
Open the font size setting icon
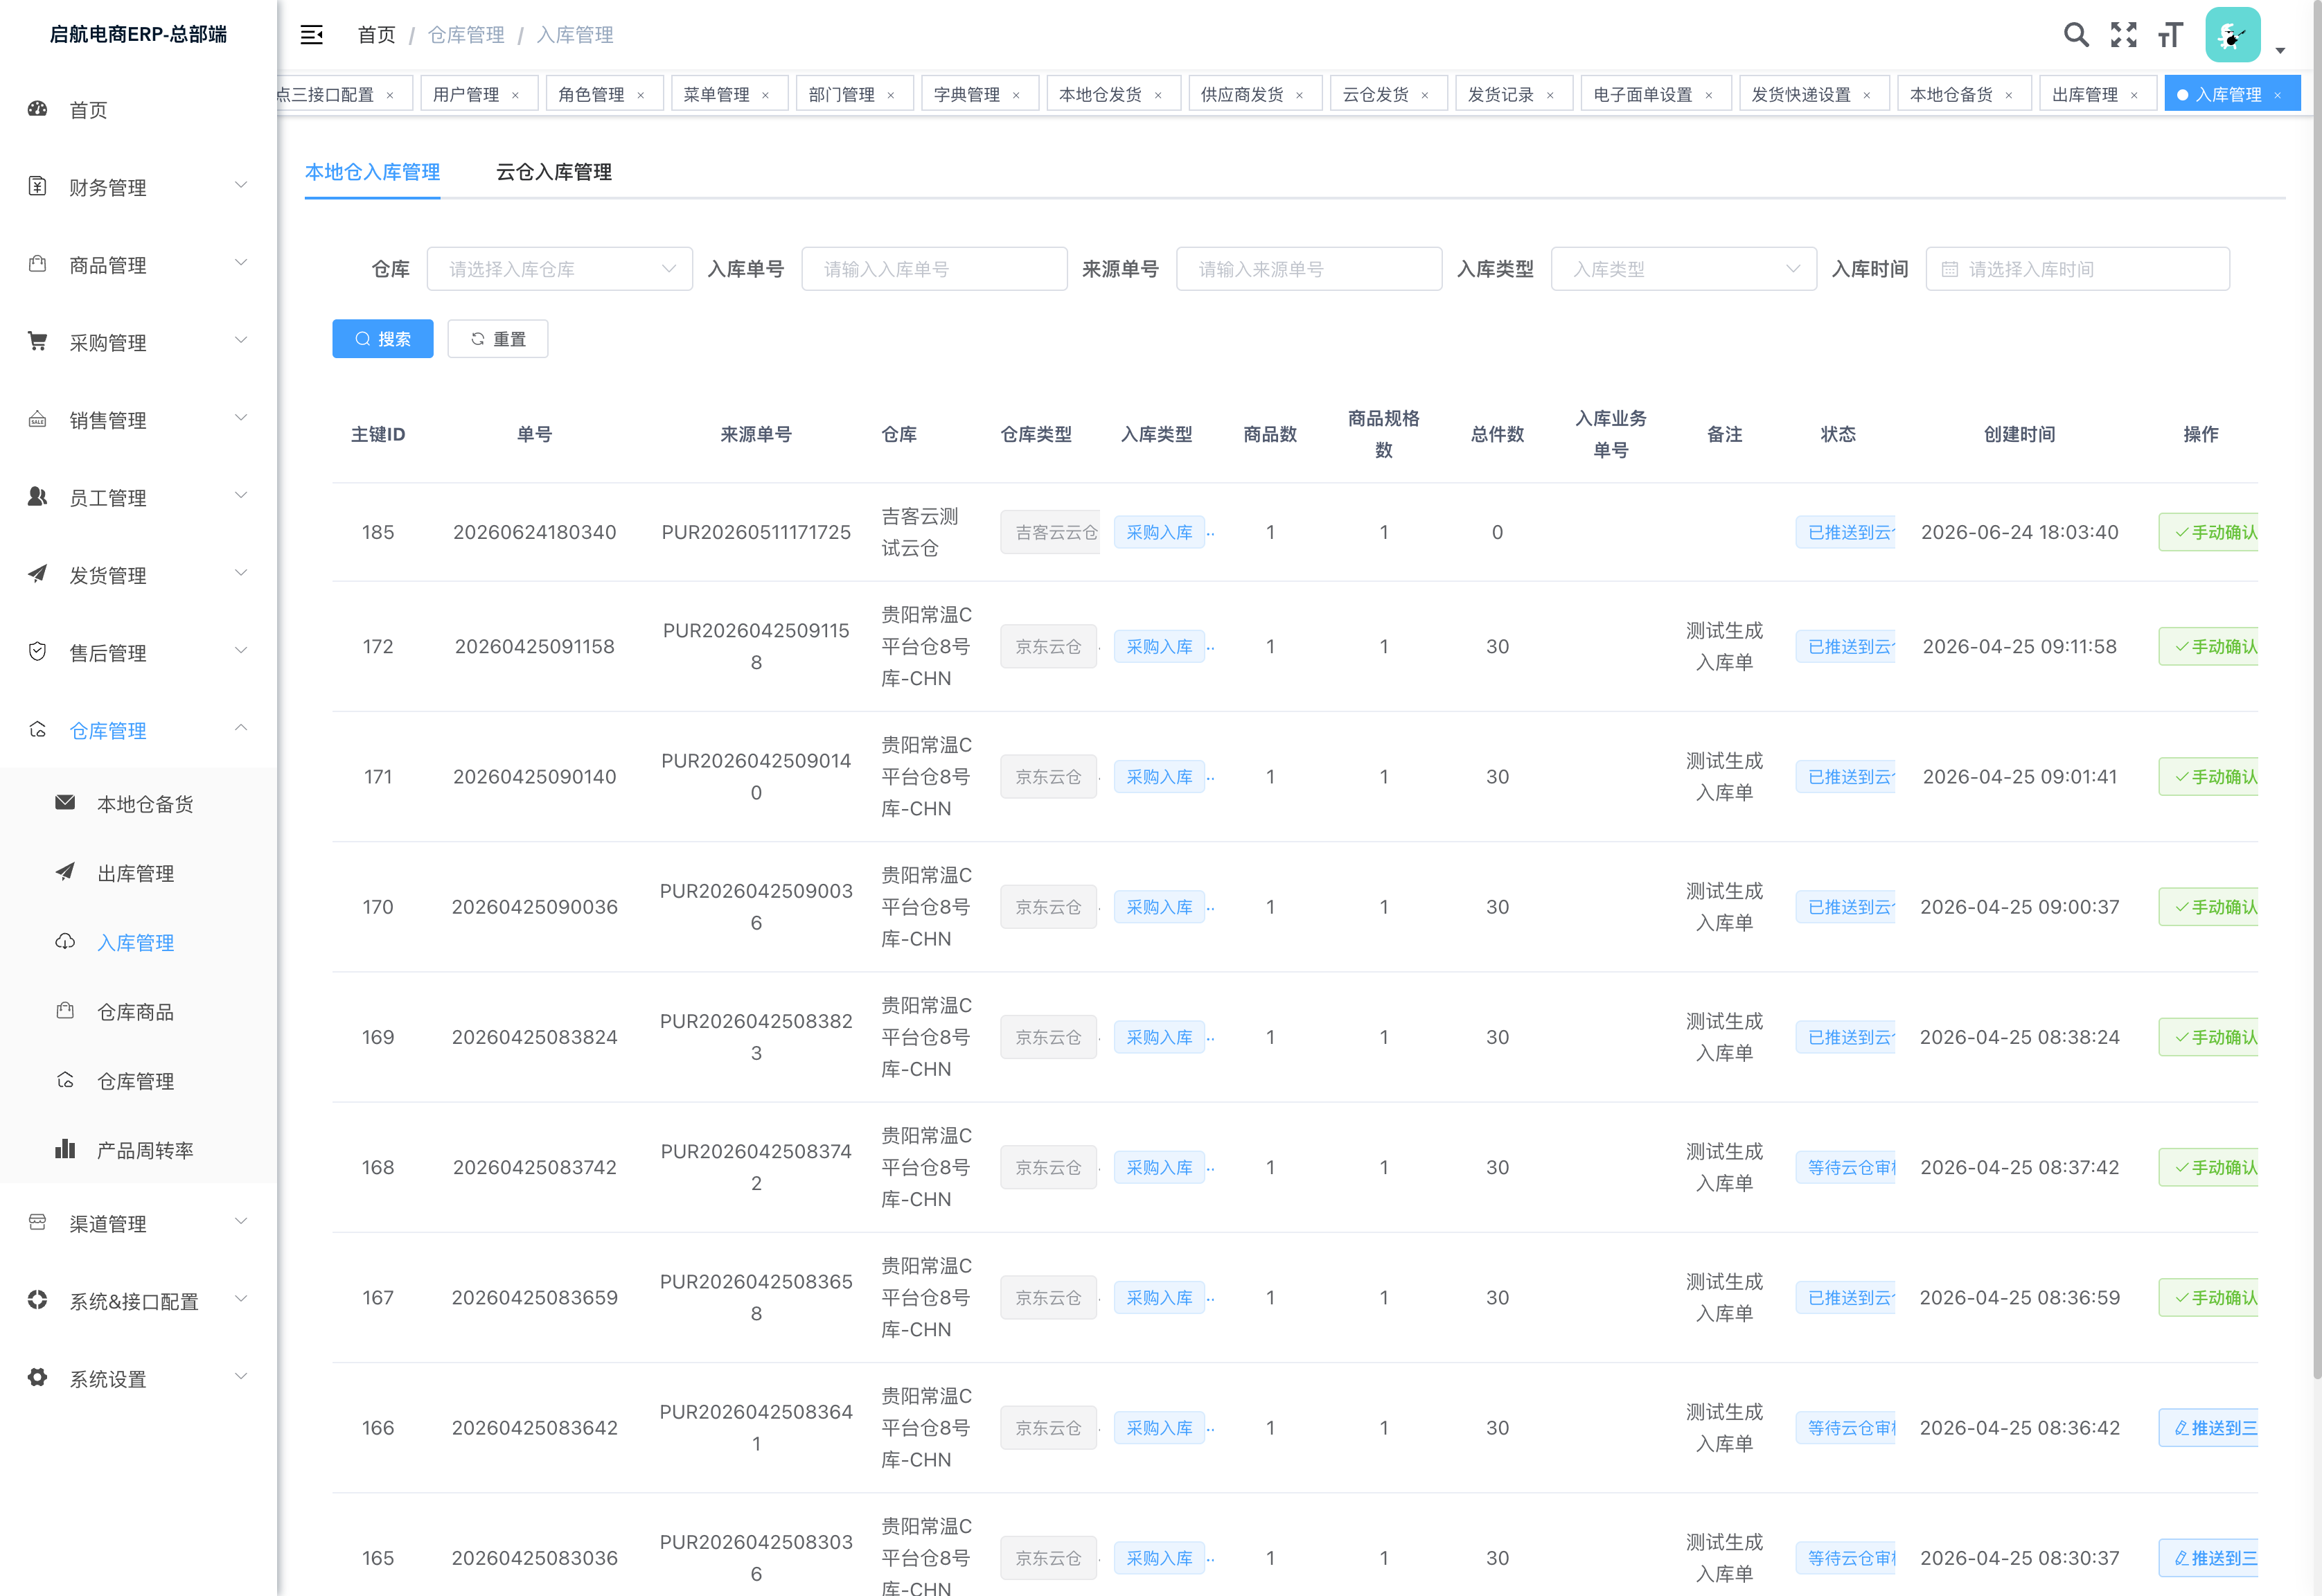[2170, 35]
